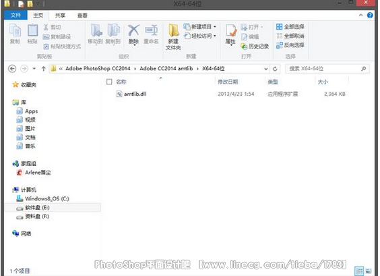The image size is (380, 276).
Task: Click X64-64位 breadcrumb segment
Action: (x=214, y=68)
